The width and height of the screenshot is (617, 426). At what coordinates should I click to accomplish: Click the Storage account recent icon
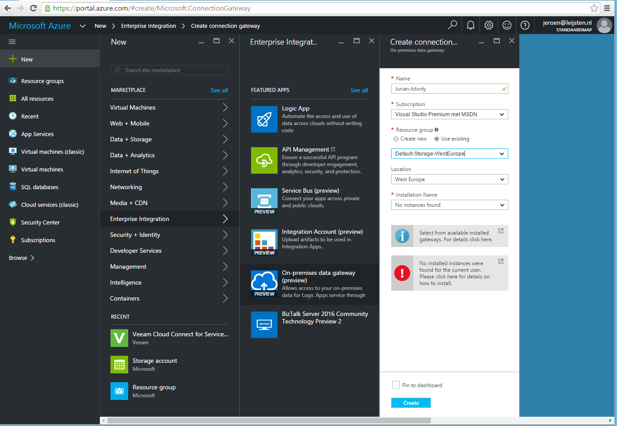tap(119, 365)
